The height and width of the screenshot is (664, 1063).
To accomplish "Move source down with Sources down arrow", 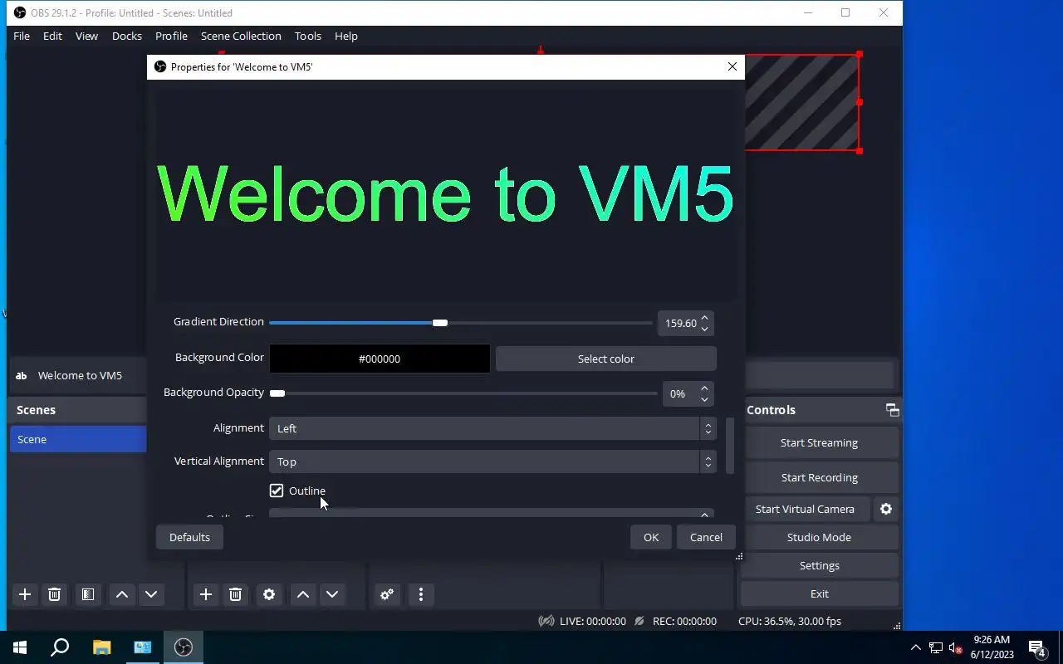I will [x=332, y=594].
